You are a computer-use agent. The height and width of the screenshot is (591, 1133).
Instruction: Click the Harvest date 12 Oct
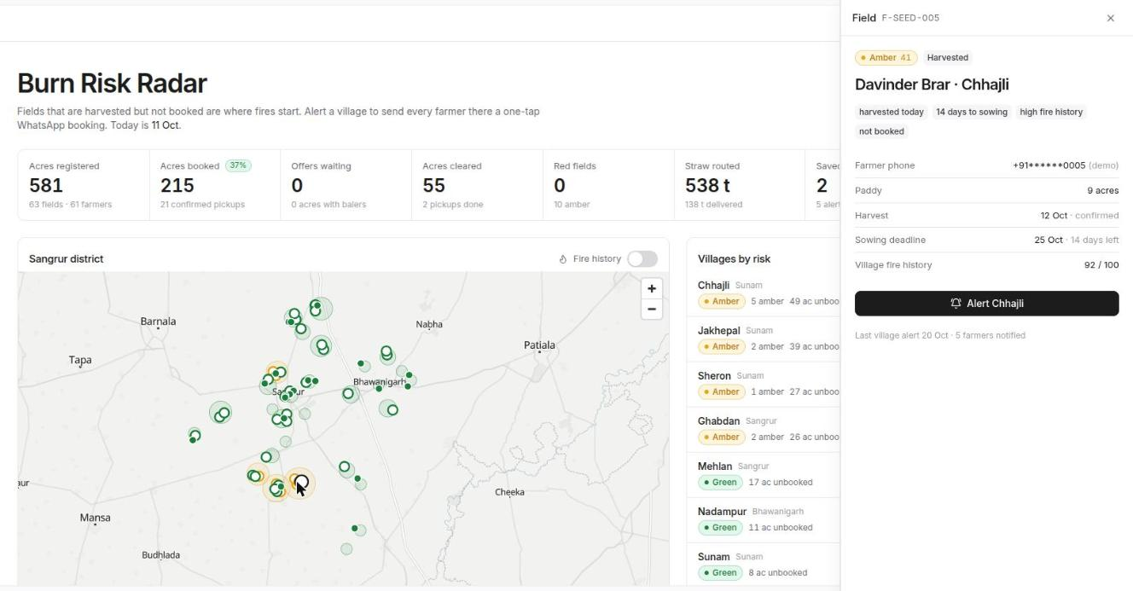pos(1054,216)
